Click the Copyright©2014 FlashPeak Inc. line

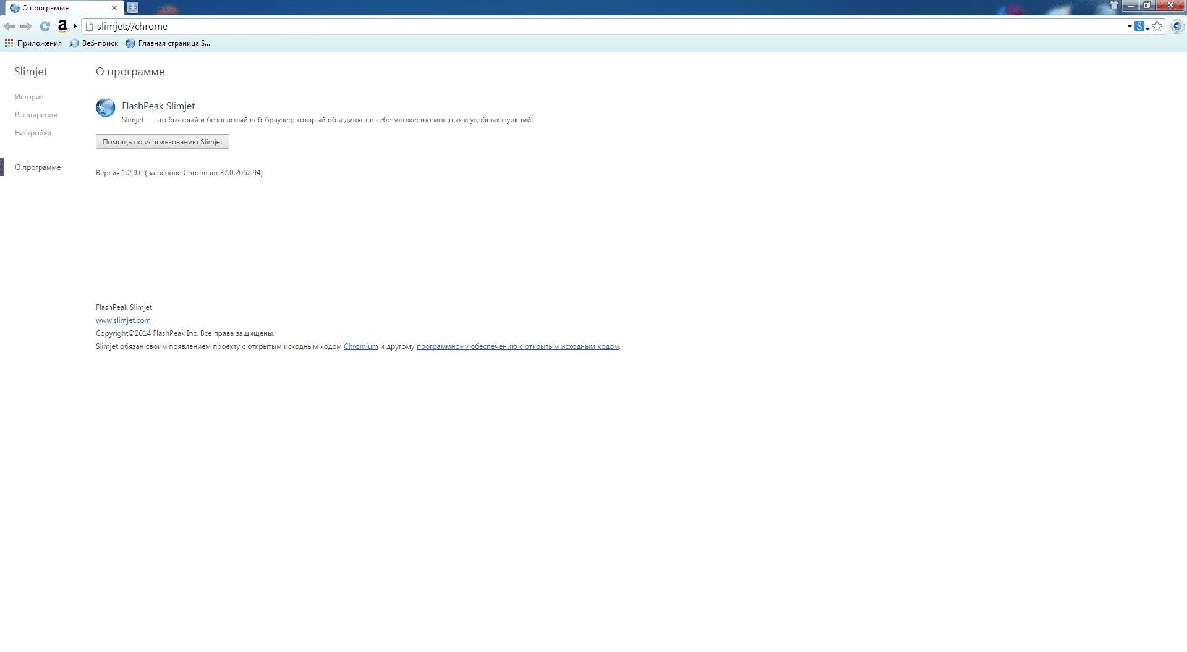(185, 333)
